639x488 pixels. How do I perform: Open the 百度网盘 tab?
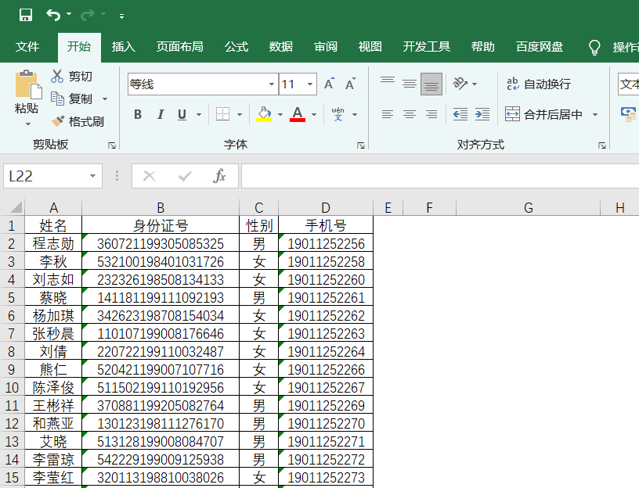539,47
